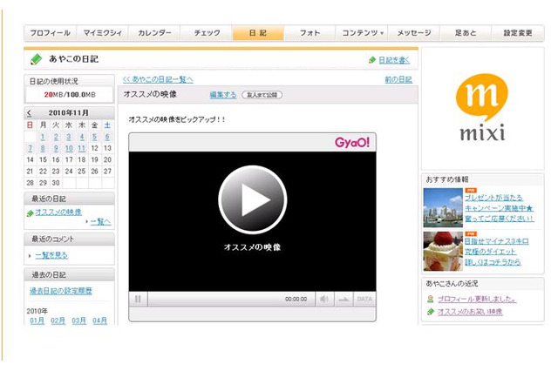Screen dimensions: 558x371
Task: Open the メッセージ tab
Action: 414,33
